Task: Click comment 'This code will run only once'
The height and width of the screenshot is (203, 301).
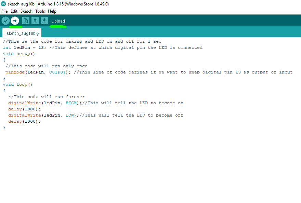Action: (47, 66)
